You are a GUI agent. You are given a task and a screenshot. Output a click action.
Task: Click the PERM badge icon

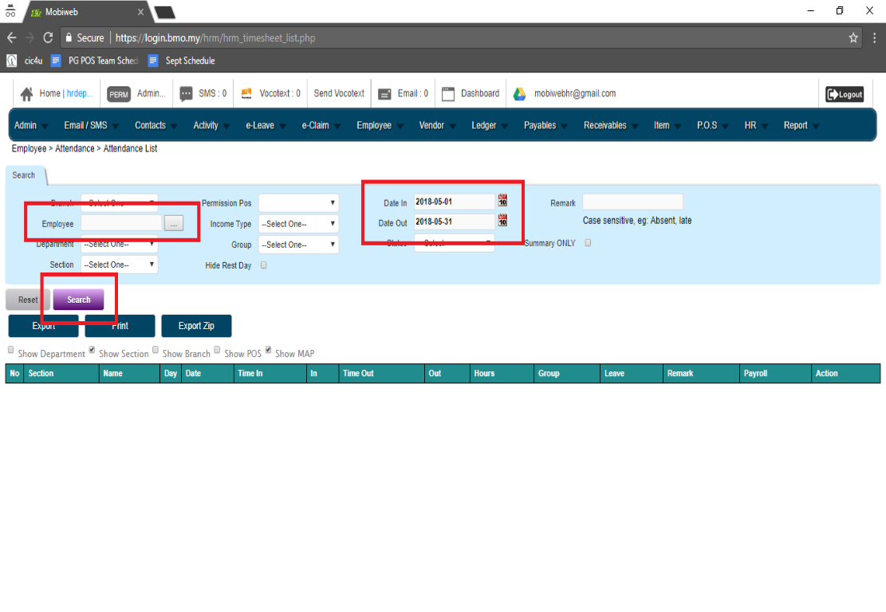(119, 94)
